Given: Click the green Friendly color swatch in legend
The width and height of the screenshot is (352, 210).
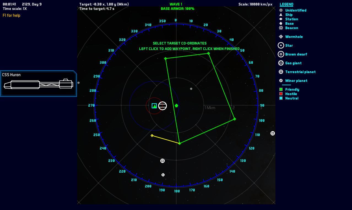Looking at the screenshot, I should (281, 89).
